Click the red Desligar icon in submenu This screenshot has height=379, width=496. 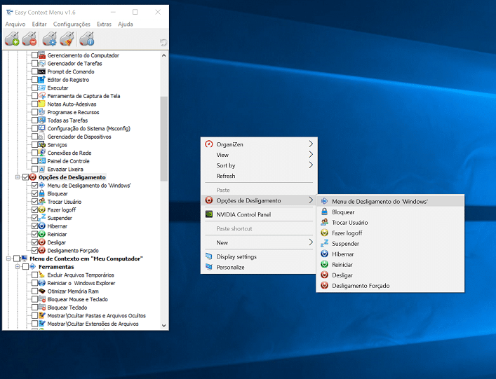pyautogui.click(x=324, y=275)
